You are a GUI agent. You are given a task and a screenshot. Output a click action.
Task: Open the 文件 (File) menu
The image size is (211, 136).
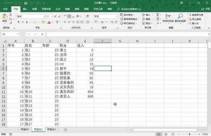(x=5, y=9)
